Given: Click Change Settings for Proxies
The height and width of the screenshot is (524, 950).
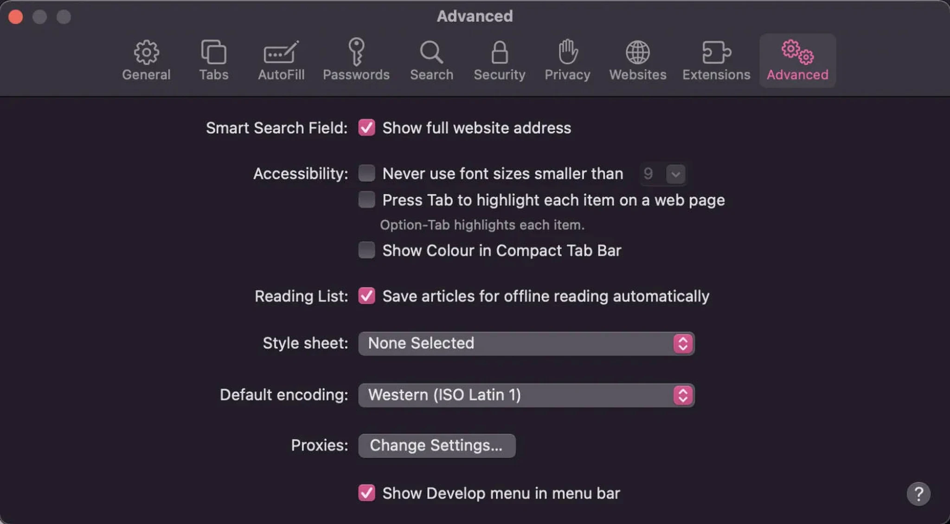Looking at the screenshot, I should point(436,445).
